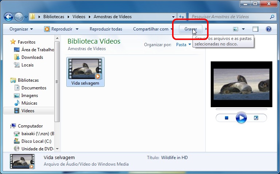This screenshot has height=174, width=280.
Task: Switch preview player to full mode
Action: [256, 118]
